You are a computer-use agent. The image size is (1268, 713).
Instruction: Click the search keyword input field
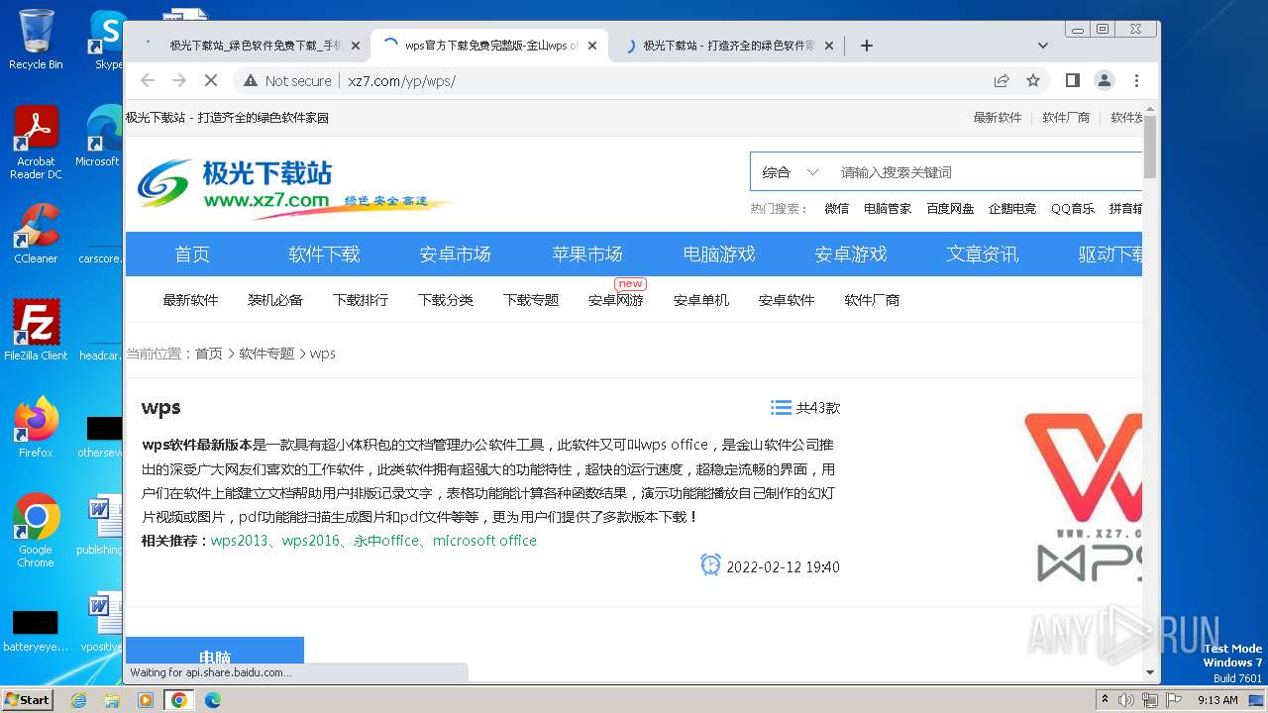tap(987, 172)
